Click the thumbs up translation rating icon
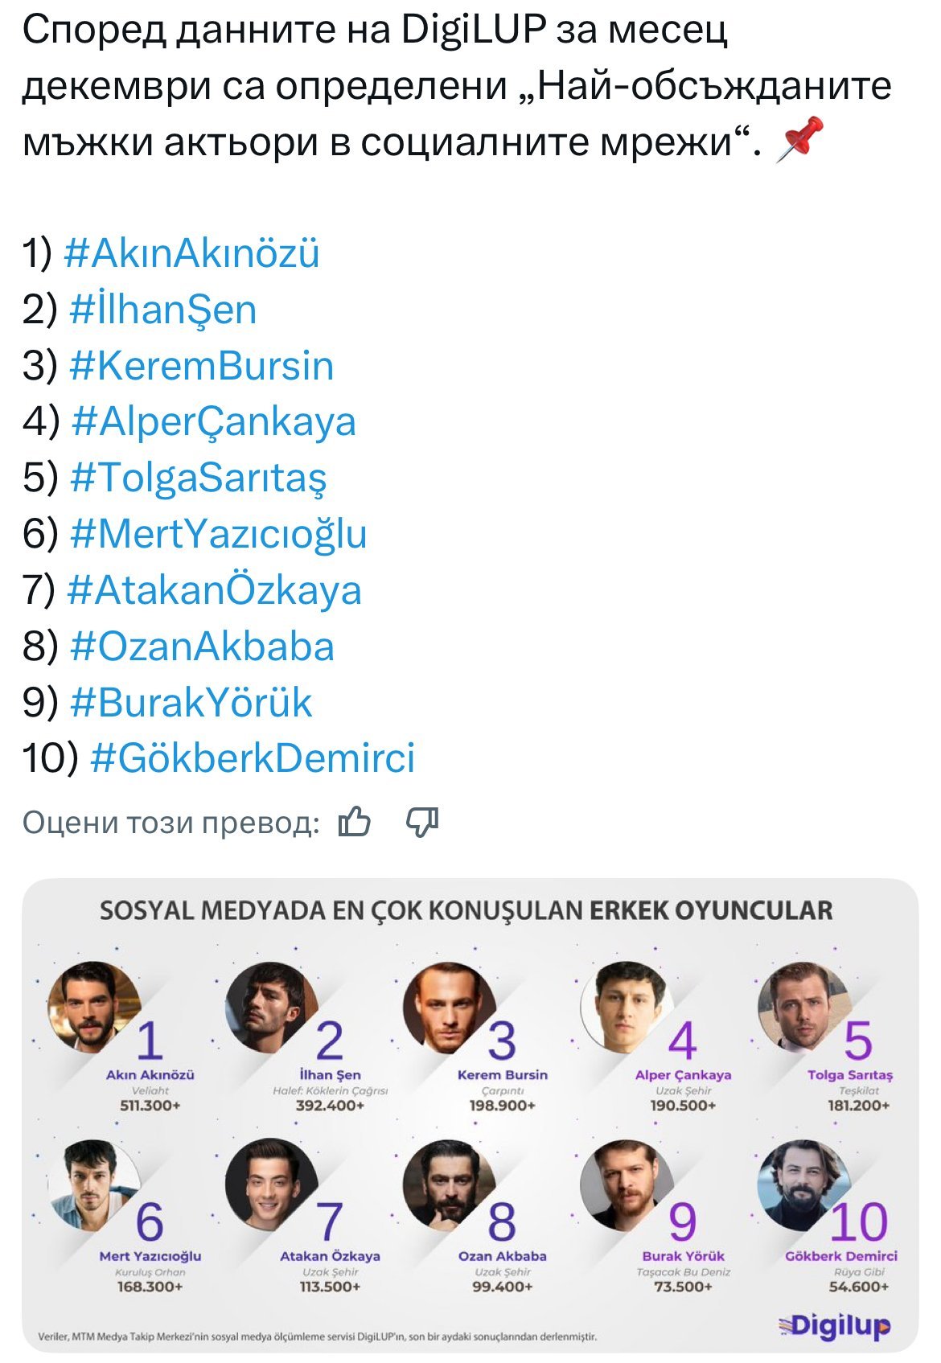941x1363 pixels. coord(355,823)
